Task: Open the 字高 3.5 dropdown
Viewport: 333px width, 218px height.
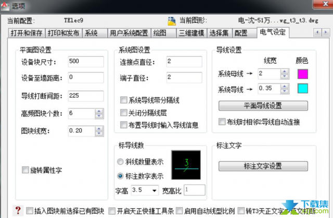Action: tap(155, 190)
